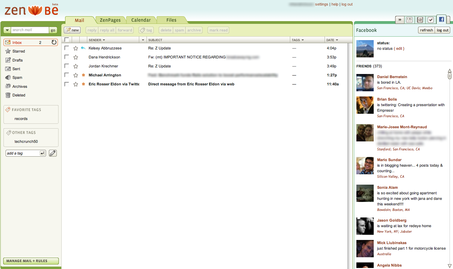Click Mario Sundar's profile photo
453x269 pixels.
coord(365,166)
